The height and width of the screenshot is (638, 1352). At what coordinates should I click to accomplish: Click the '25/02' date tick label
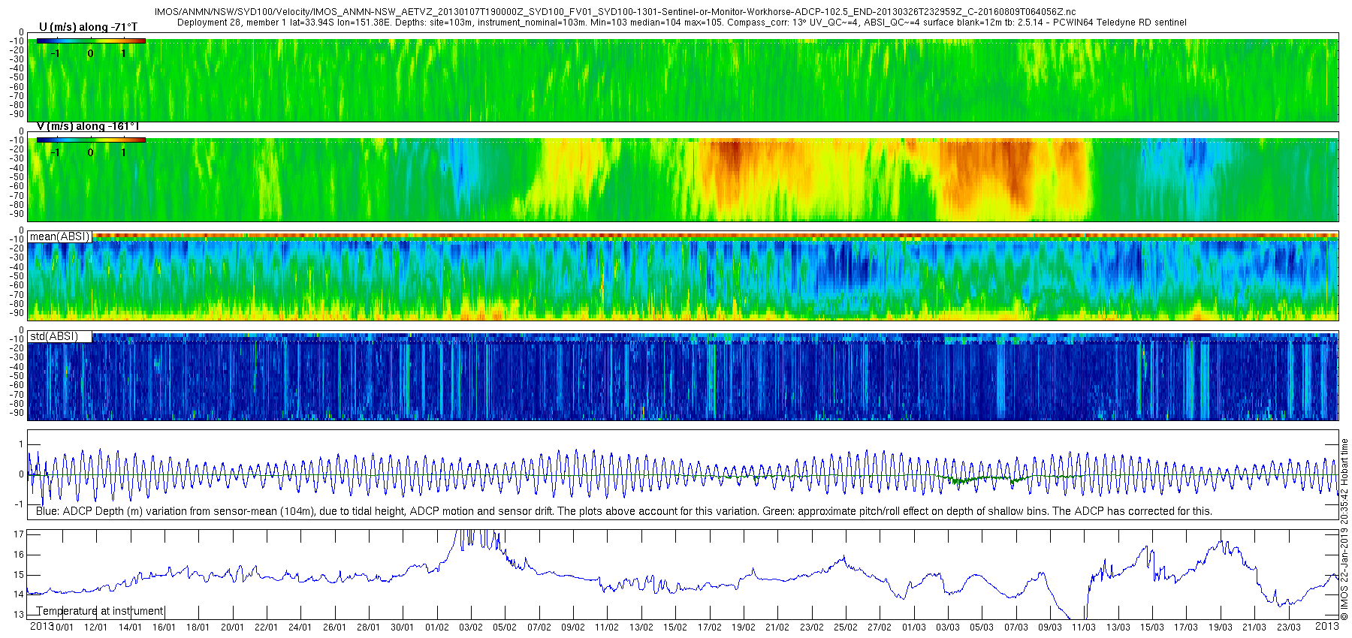click(845, 627)
